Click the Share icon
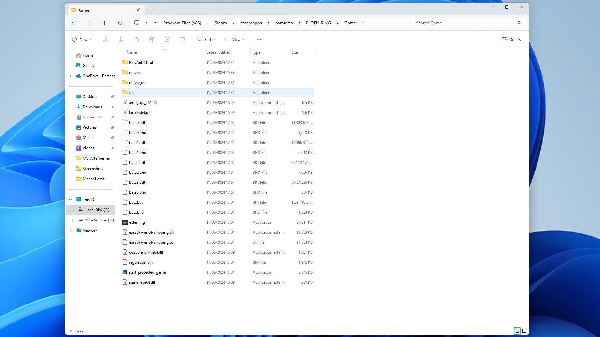This screenshot has width=600, height=337. (167, 39)
